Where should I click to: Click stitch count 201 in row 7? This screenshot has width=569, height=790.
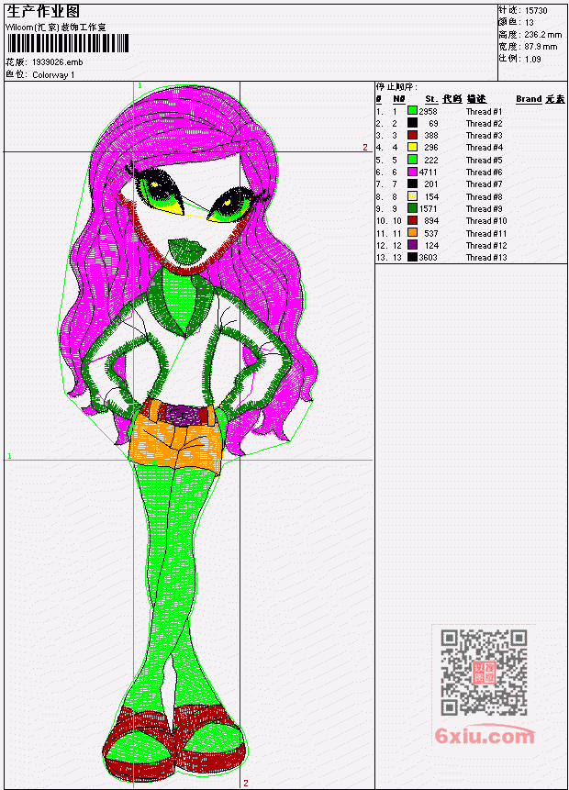click(x=431, y=184)
